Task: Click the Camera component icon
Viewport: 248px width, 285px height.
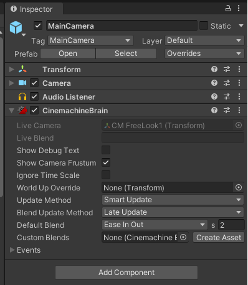Action: click(22, 83)
